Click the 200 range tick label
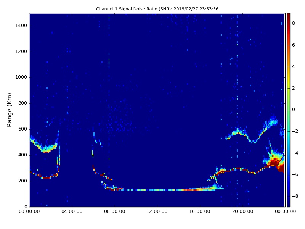This screenshot has height=229, width=305. (22, 181)
